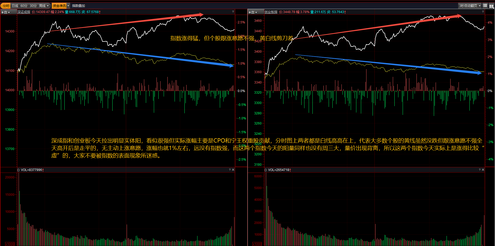Open the list view icon
This screenshot has width=495, height=246.
[x=485, y=6]
